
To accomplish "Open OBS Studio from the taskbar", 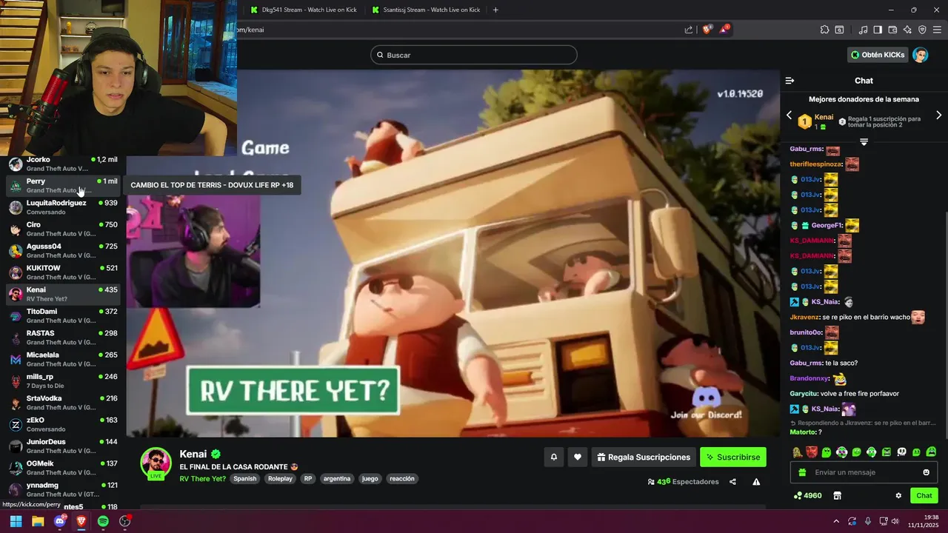I will tap(125, 521).
